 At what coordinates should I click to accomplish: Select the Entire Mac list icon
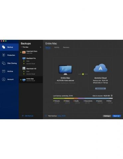(x=24, y=80)
